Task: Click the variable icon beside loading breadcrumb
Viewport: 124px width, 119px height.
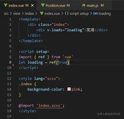Action: tap(95, 14)
